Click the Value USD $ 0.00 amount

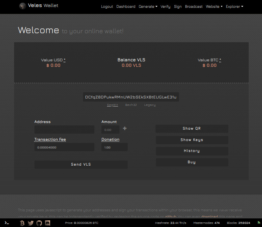tap(53, 65)
